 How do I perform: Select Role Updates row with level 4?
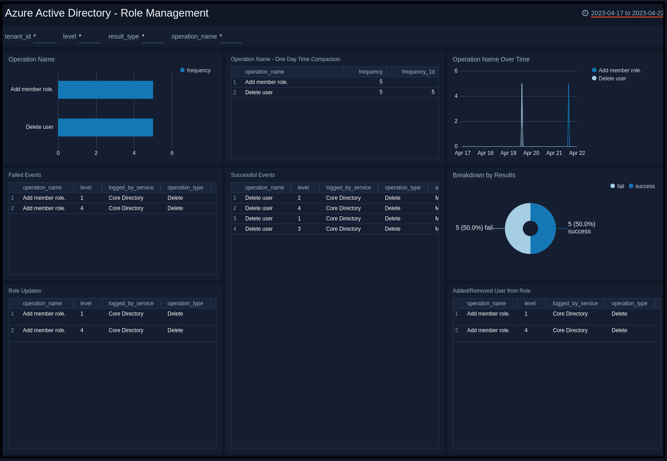[x=112, y=334]
